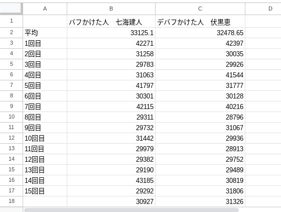The width and height of the screenshot is (281, 212).
Task: Select column C header
Action: click(200, 9)
